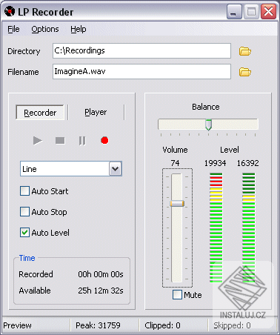Start recording with the red Record button

pos(104,140)
